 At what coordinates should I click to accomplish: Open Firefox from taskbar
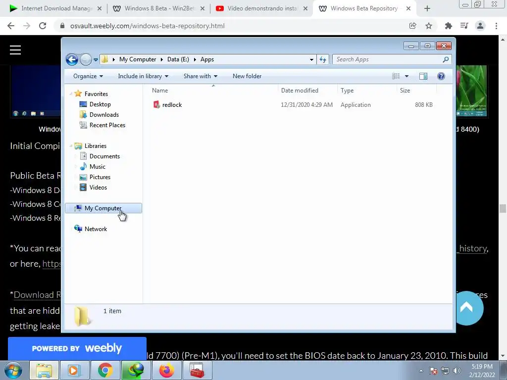166,370
